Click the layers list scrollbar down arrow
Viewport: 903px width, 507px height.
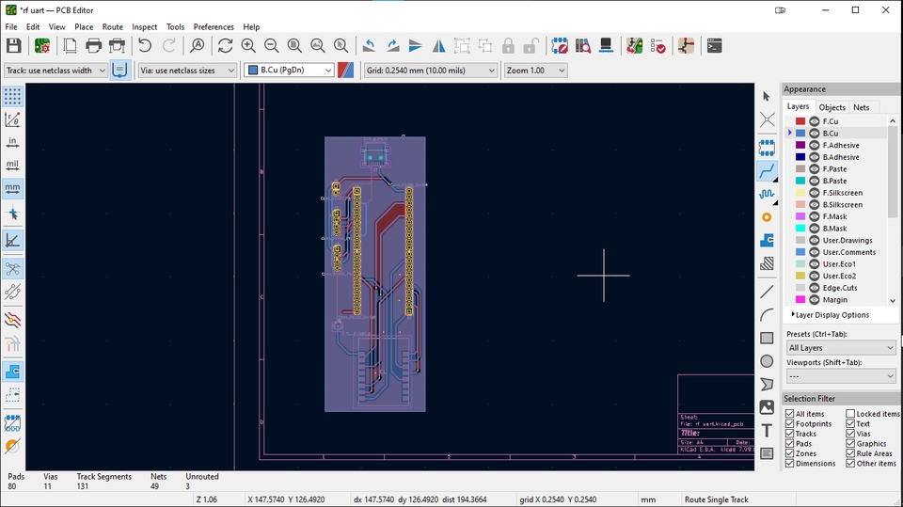pos(893,300)
